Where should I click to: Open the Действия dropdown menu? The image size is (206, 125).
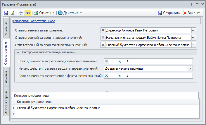70,13
